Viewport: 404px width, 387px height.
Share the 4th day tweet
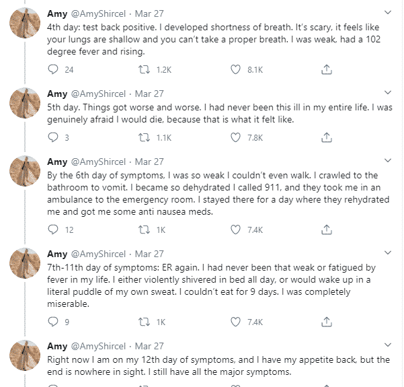(326, 69)
